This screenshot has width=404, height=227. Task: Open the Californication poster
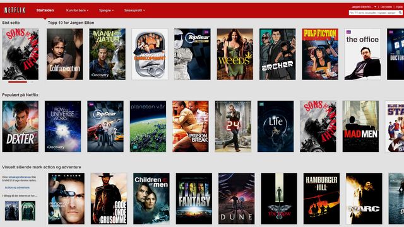(x=64, y=54)
